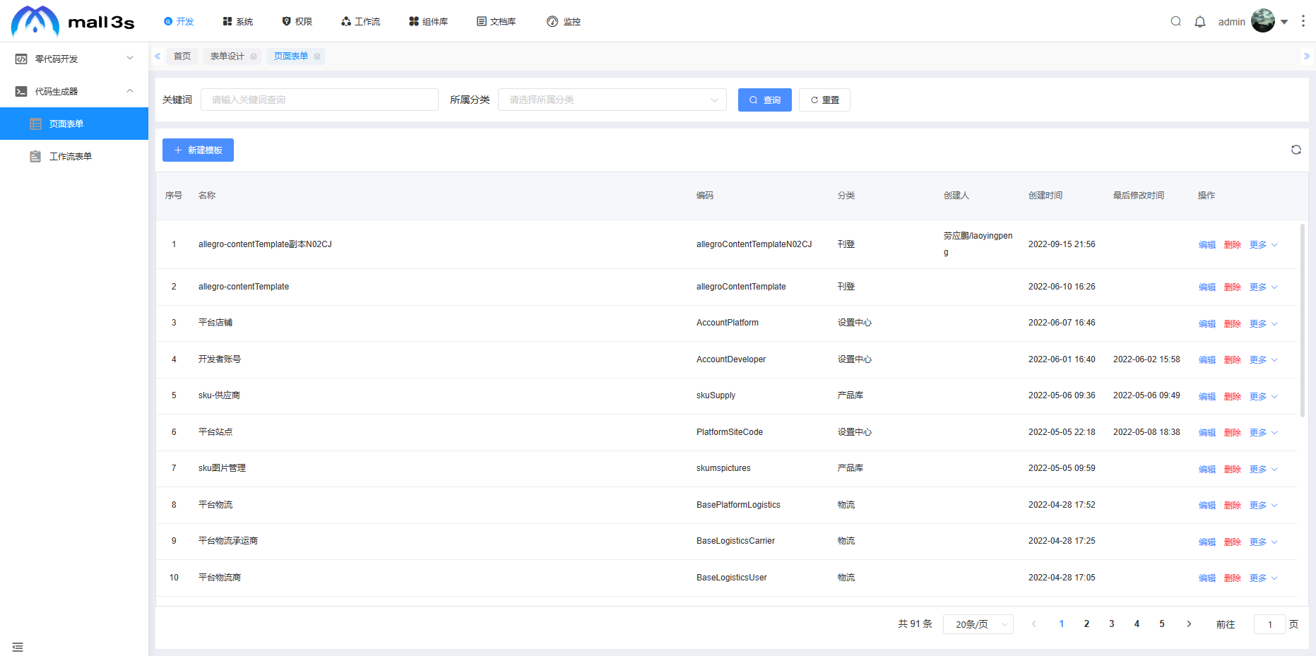The image size is (1316, 656).
Task: Switch to the 权限 top menu
Action: 297,21
